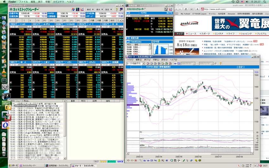Open the 松井証券 bookmark
The width and height of the screenshot is (269, 168).
[222, 14]
